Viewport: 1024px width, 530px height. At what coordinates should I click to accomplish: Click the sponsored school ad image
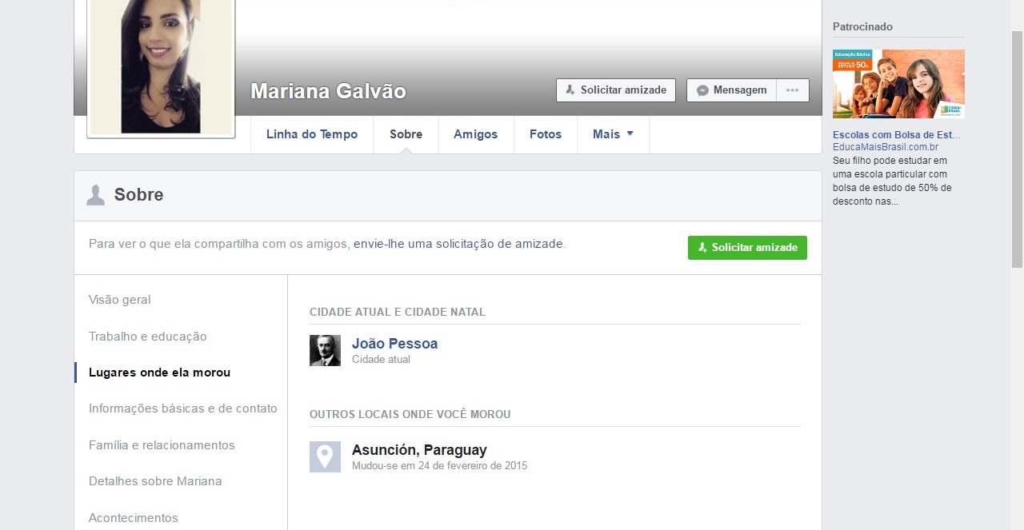(x=898, y=84)
